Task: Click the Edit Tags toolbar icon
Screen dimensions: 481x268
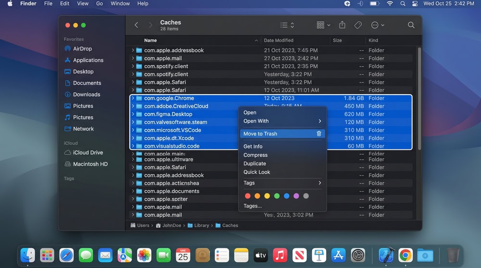Action: [x=358, y=25]
